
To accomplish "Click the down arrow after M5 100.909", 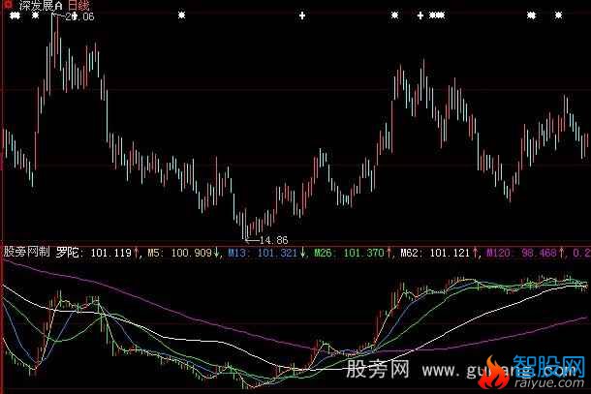I will click(217, 252).
